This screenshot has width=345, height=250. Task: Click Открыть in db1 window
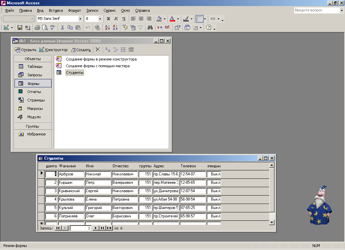pos(26,50)
